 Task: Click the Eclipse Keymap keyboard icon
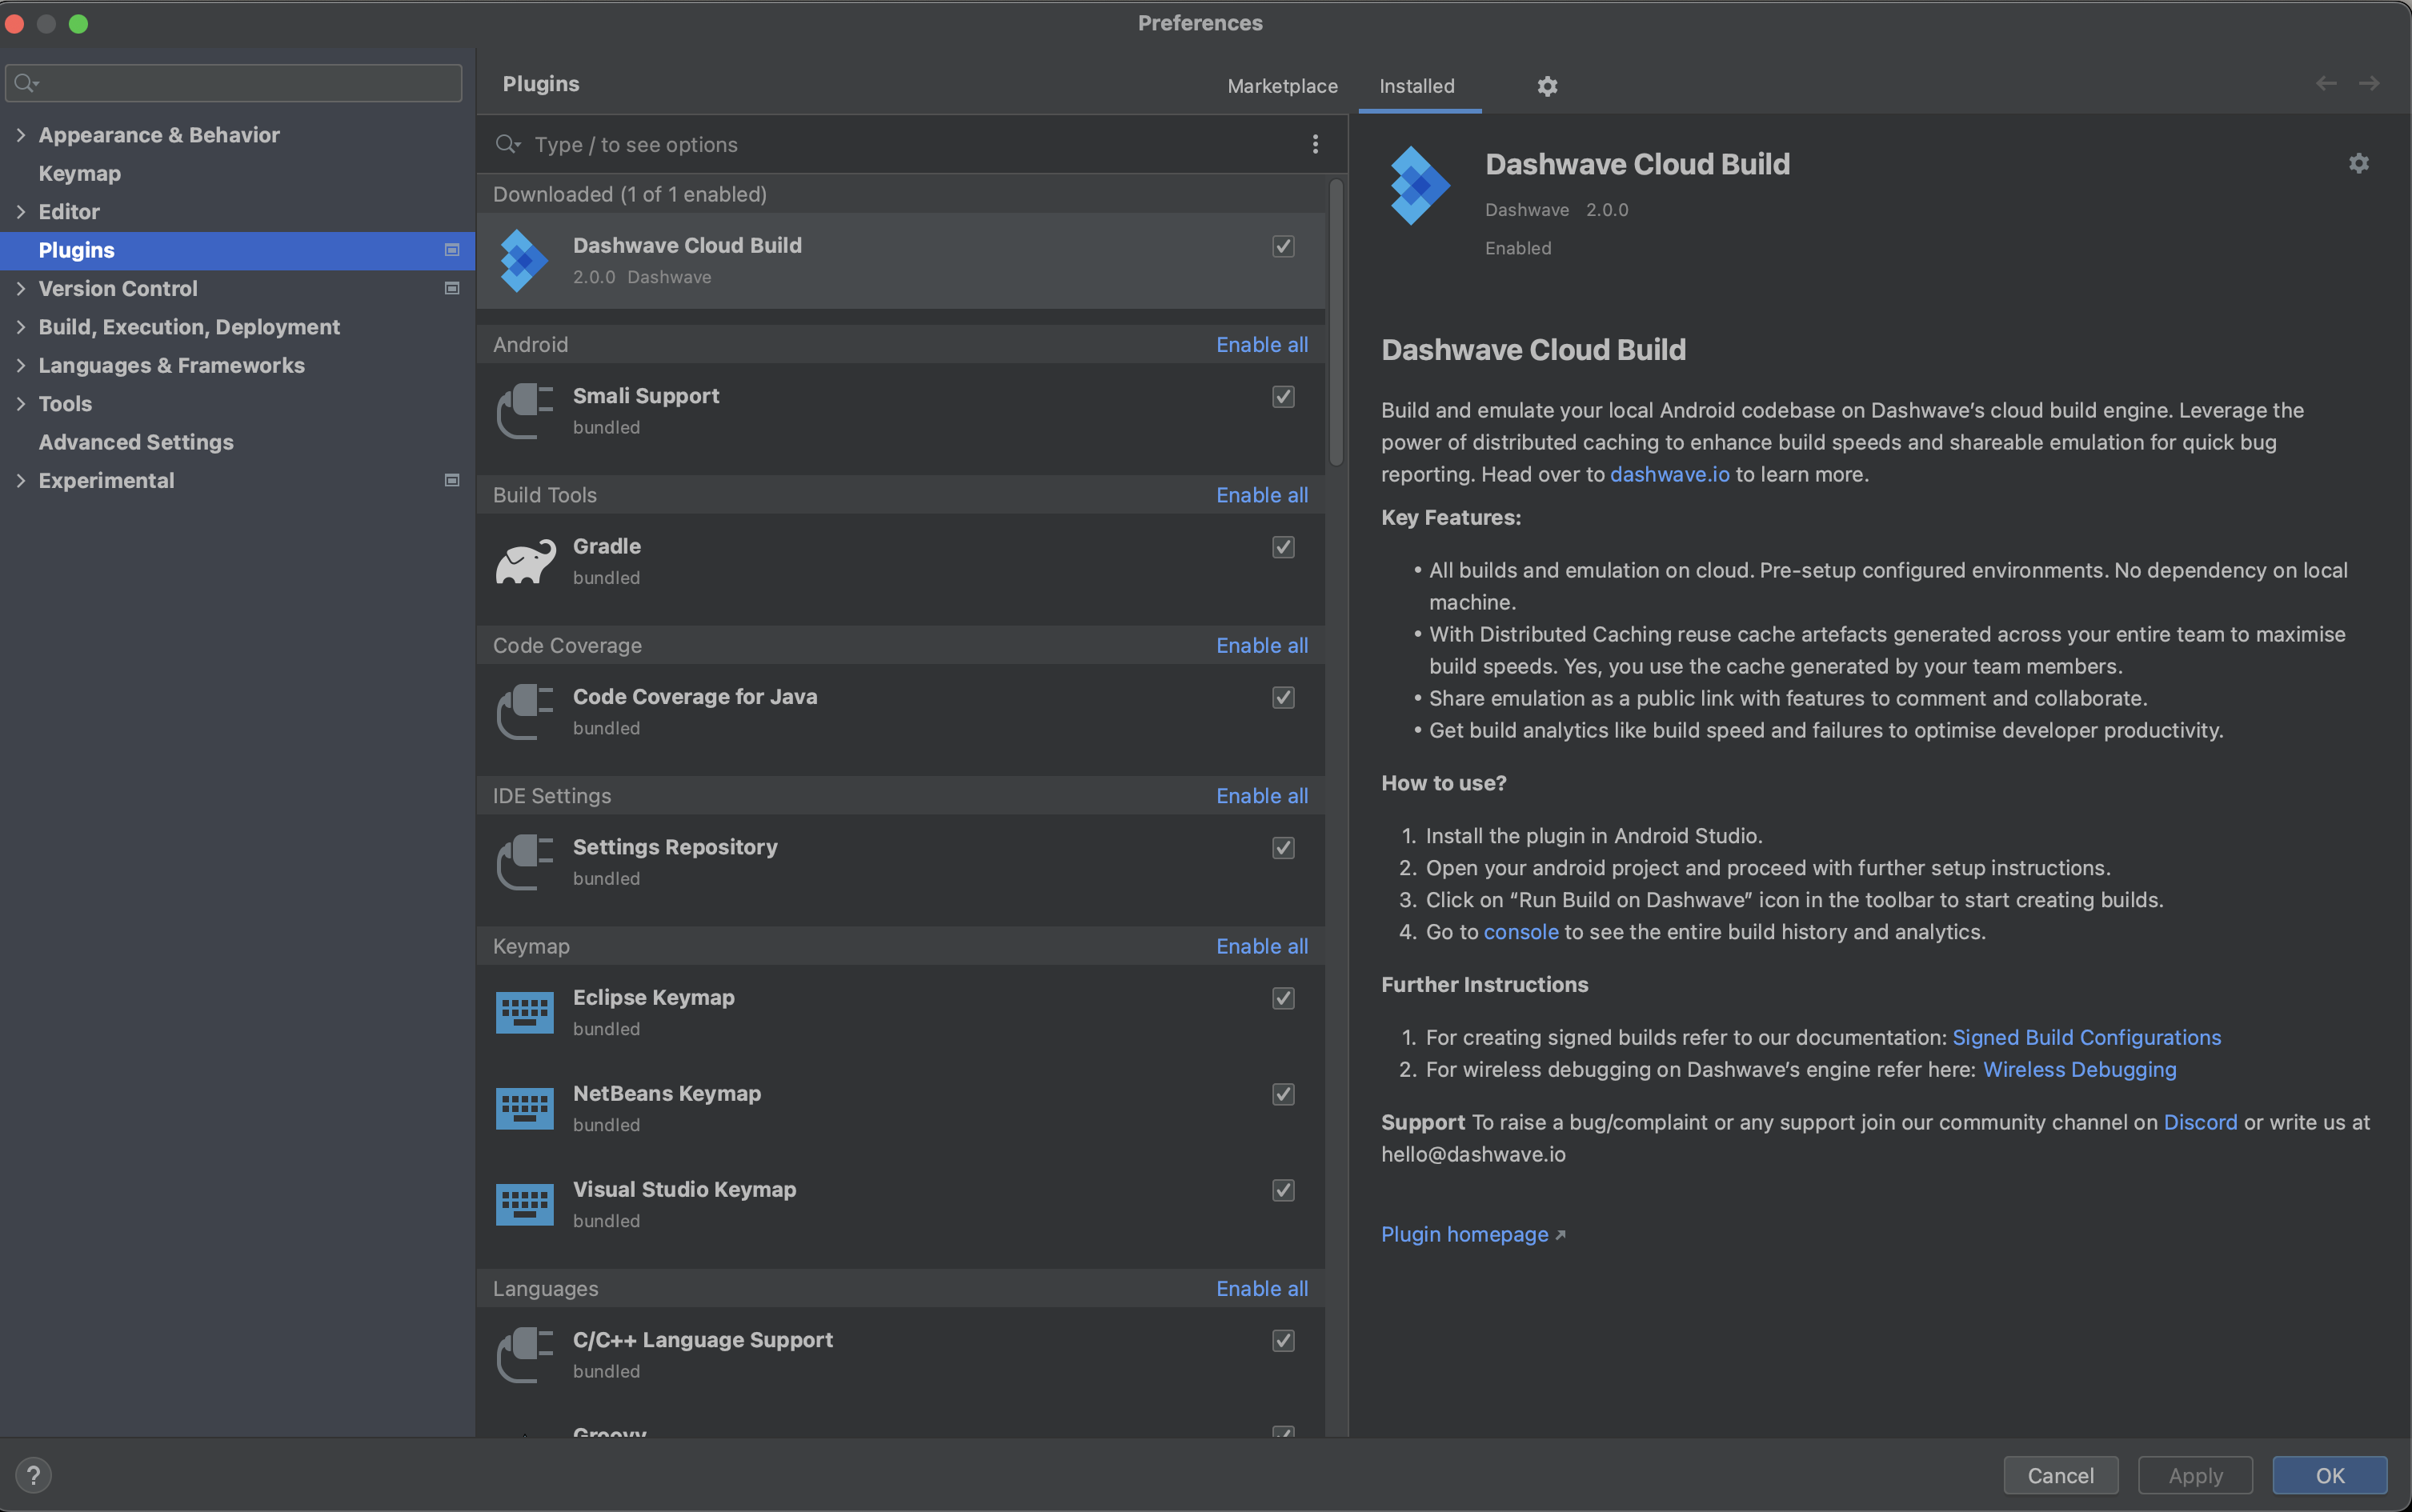(x=524, y=1012)
